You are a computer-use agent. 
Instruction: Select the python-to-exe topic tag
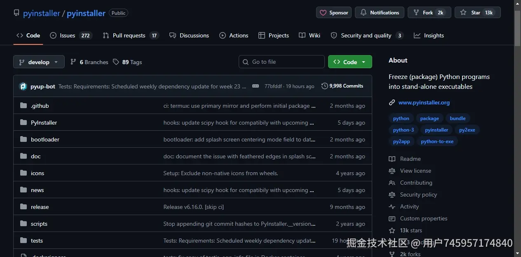[437, 141]
